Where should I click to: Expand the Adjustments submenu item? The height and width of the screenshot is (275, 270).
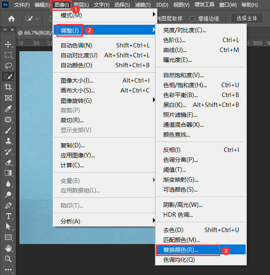click(105, 30)
